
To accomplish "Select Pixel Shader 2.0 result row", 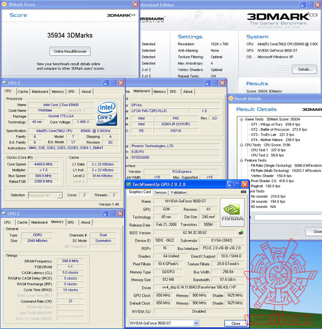I will click(272, 181).
